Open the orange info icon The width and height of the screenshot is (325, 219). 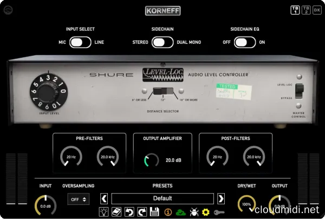(168, 212)
